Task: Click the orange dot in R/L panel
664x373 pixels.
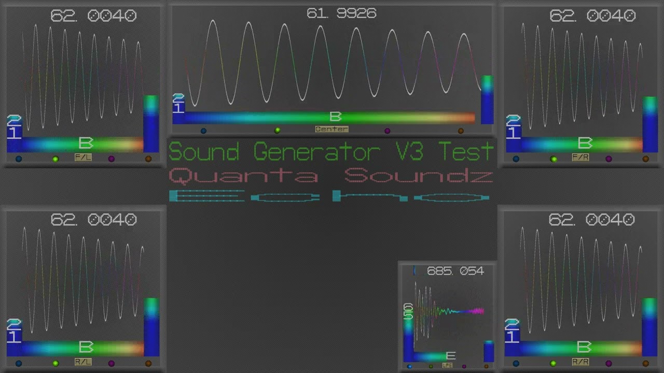Action: (x=148, y=363)
